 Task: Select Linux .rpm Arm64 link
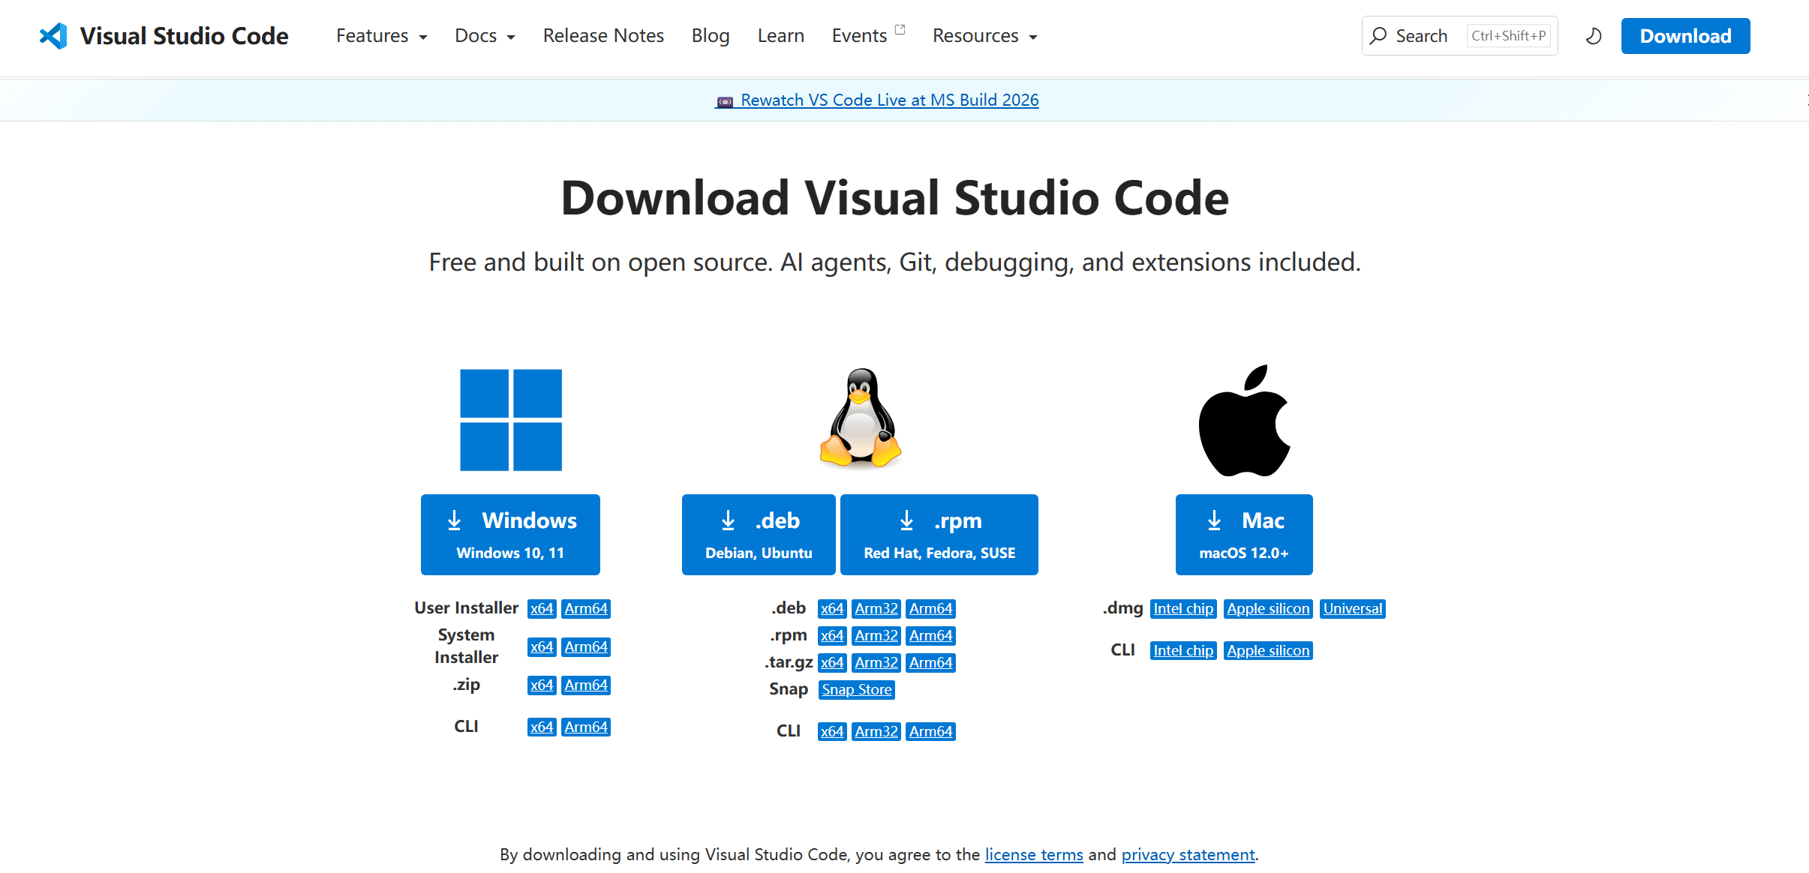click(x=931, y=635)
